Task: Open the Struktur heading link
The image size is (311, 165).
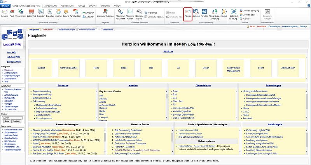Action: 168,52
